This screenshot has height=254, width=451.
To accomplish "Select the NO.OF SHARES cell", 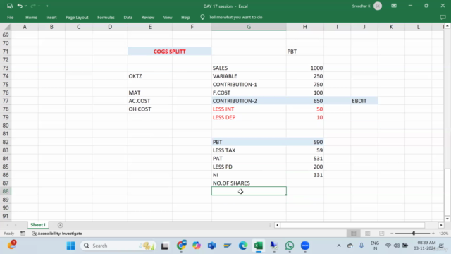I will click(x=249, y=183).
